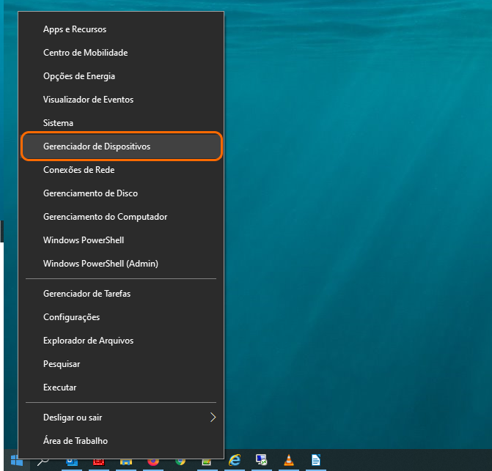Show the Área de Trabalho

click(121, 441)
